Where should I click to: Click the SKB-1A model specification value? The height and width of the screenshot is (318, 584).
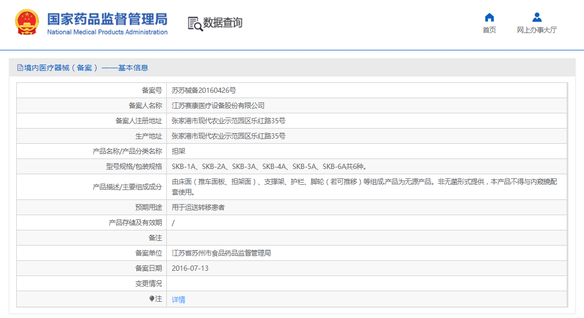point(270,166)
